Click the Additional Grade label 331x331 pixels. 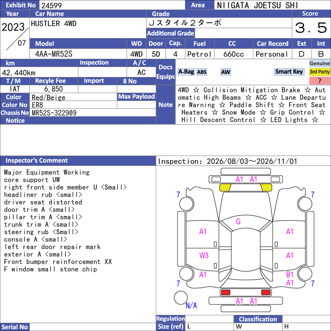click(170, 34)
